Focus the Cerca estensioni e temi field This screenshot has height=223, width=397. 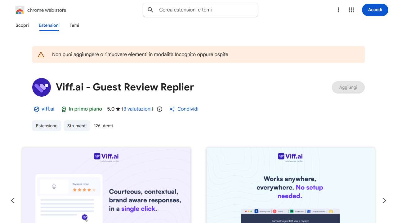205,10
